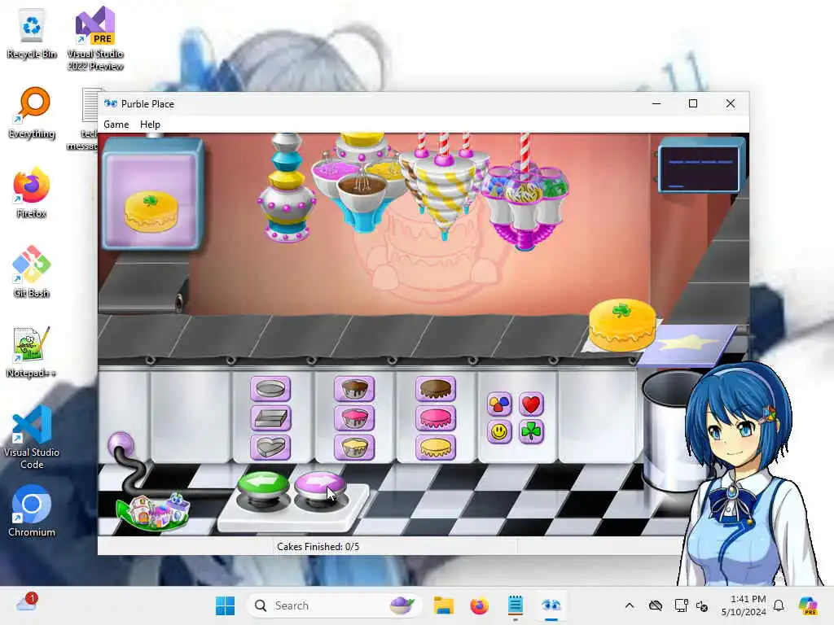This screenshot has height=625, width=834.
Task: Open the Chromium desktop shortcut
Action: pos(32,511)
